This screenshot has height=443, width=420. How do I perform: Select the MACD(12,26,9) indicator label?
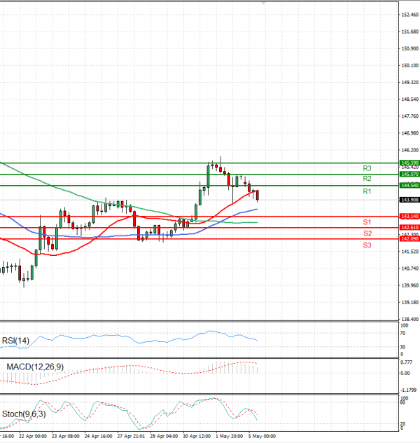[x=34, y=367]
